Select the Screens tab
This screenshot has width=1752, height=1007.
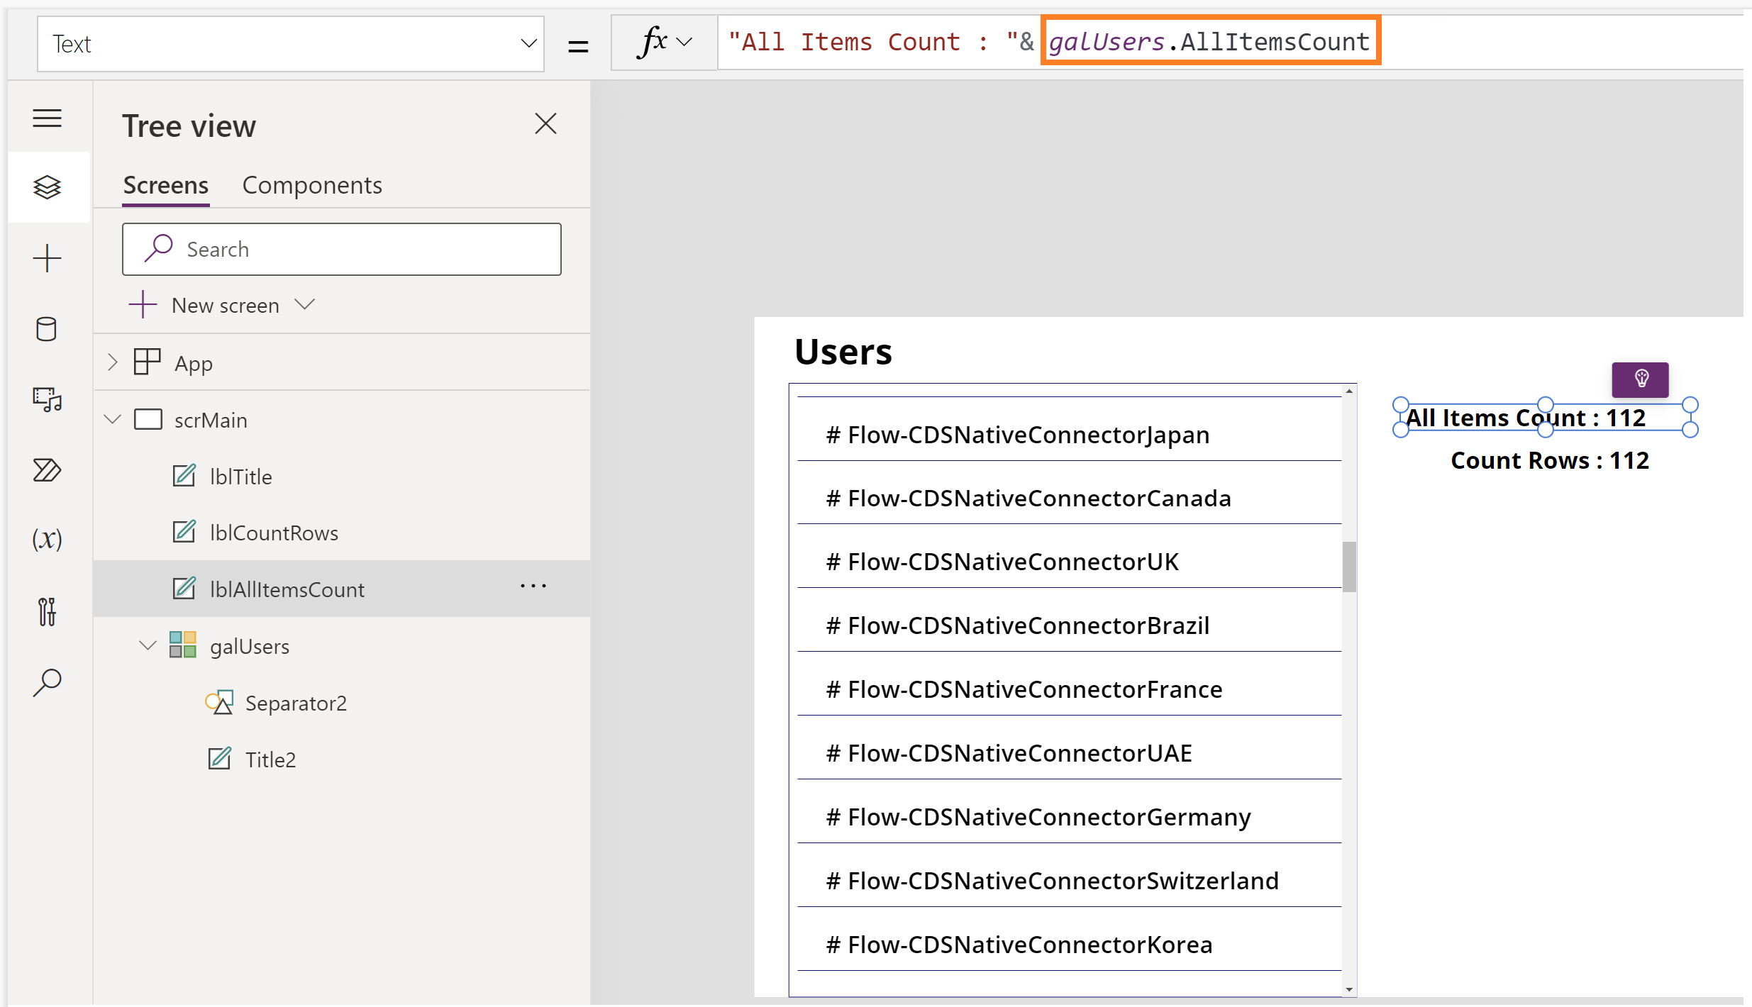coord(165,185)
